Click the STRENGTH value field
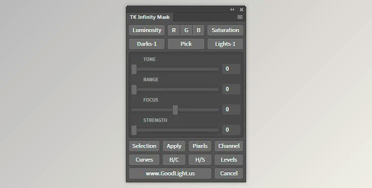Image resolution: width=372 pixels, height=188 pixels. (x=231, y=130)
